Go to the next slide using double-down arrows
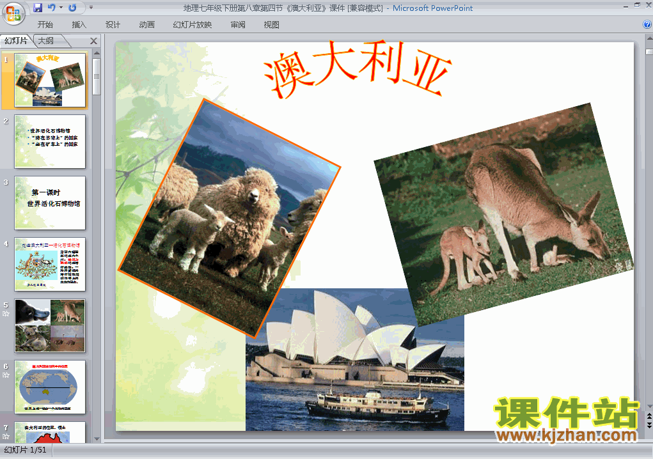653x459 pixels. [649, 425]
